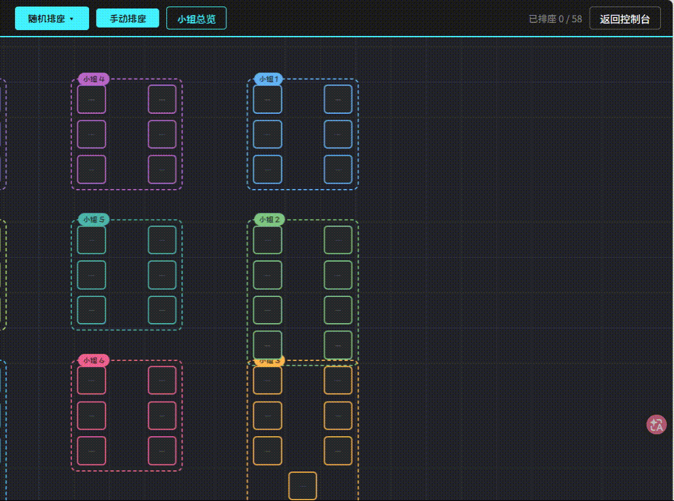The height and width of the screenshot is (501, 674).
Task: Select the 小组 2 group label
Action: pos(270,220)
